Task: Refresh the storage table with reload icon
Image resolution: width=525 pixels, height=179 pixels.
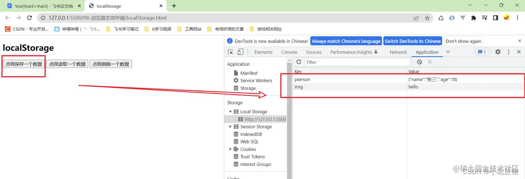Action: click(x=299, y=62)
